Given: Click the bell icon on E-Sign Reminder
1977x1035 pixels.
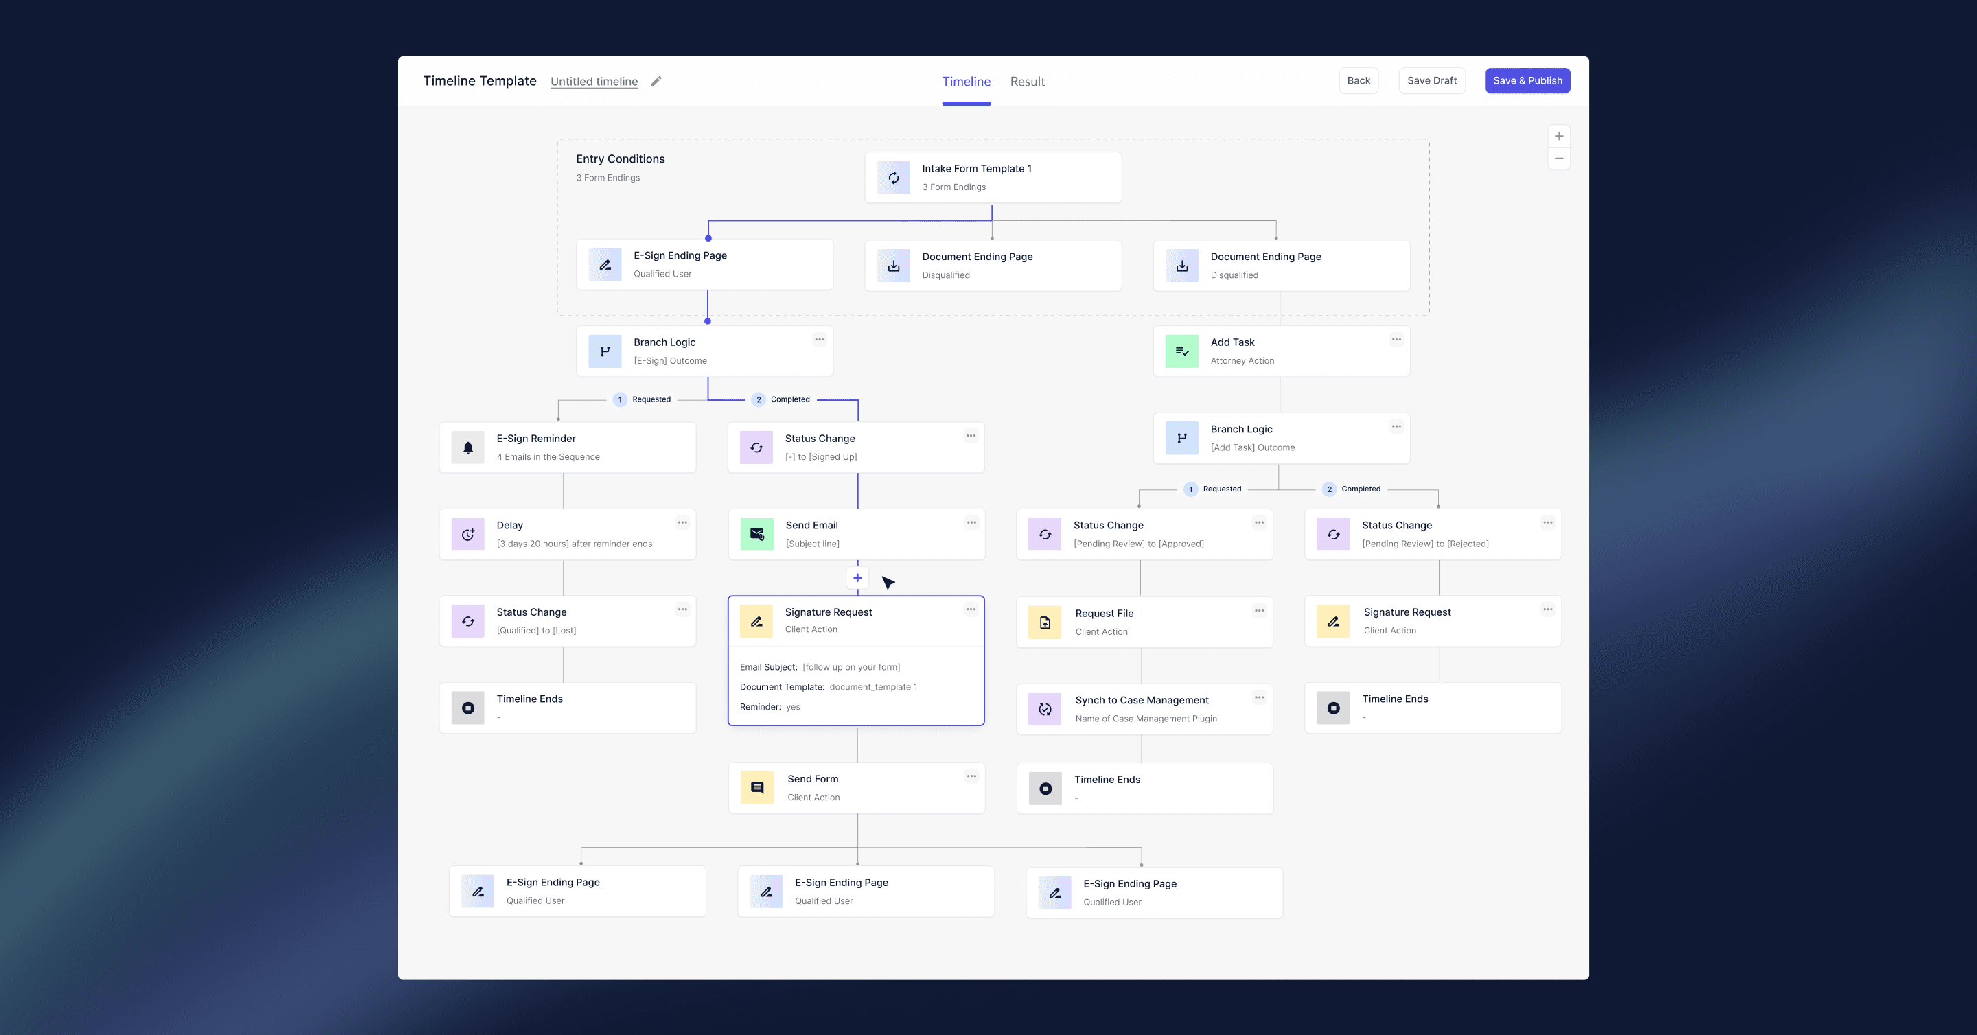Looking at the screenshot, I should (x=468, y=447).
